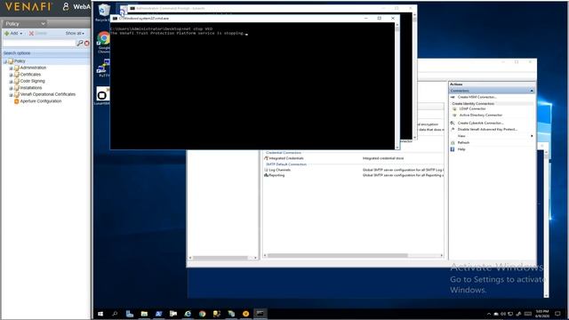Click the green Add plus icon
The height and width of the screenshot is (320, 569).
6,33
